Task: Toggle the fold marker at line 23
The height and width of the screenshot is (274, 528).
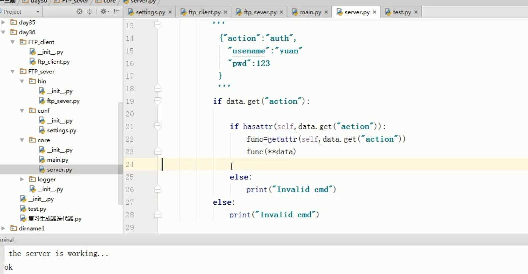Action: (x=158, y=151)
